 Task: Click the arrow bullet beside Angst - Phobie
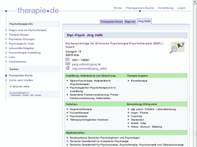point(128,113)
